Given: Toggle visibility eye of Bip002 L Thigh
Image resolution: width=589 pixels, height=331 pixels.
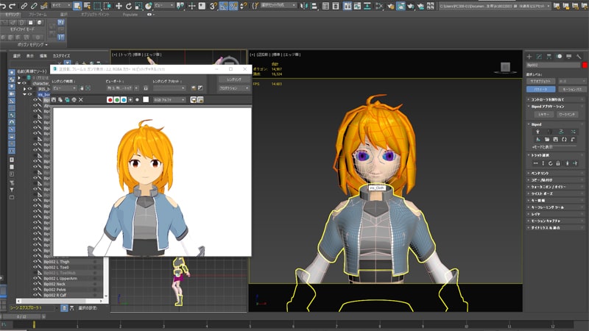Looking at the screenshot, I should (x=35, y=260).
